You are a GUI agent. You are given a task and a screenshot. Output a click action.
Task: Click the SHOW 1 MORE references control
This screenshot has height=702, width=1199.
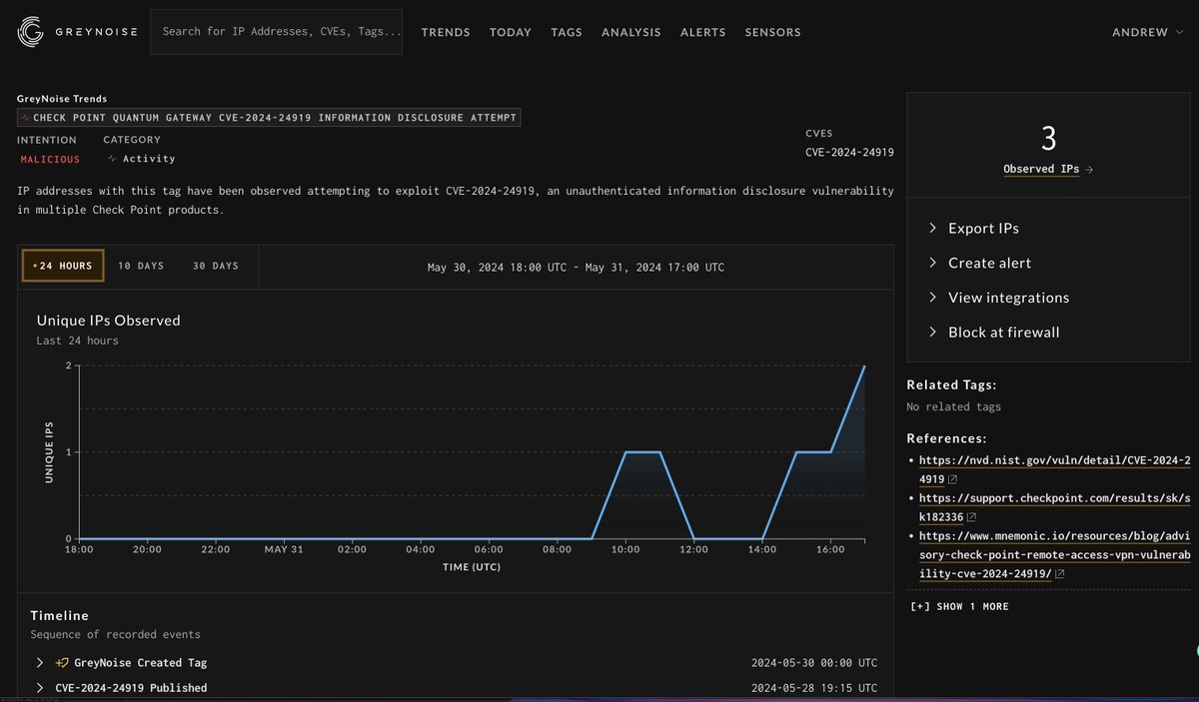[x=959, y=606]
